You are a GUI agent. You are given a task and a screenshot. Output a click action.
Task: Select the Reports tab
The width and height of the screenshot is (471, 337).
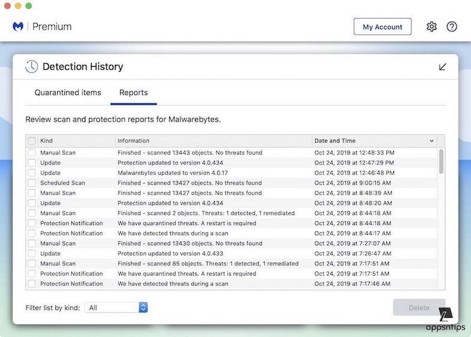[x=134, y=93]
